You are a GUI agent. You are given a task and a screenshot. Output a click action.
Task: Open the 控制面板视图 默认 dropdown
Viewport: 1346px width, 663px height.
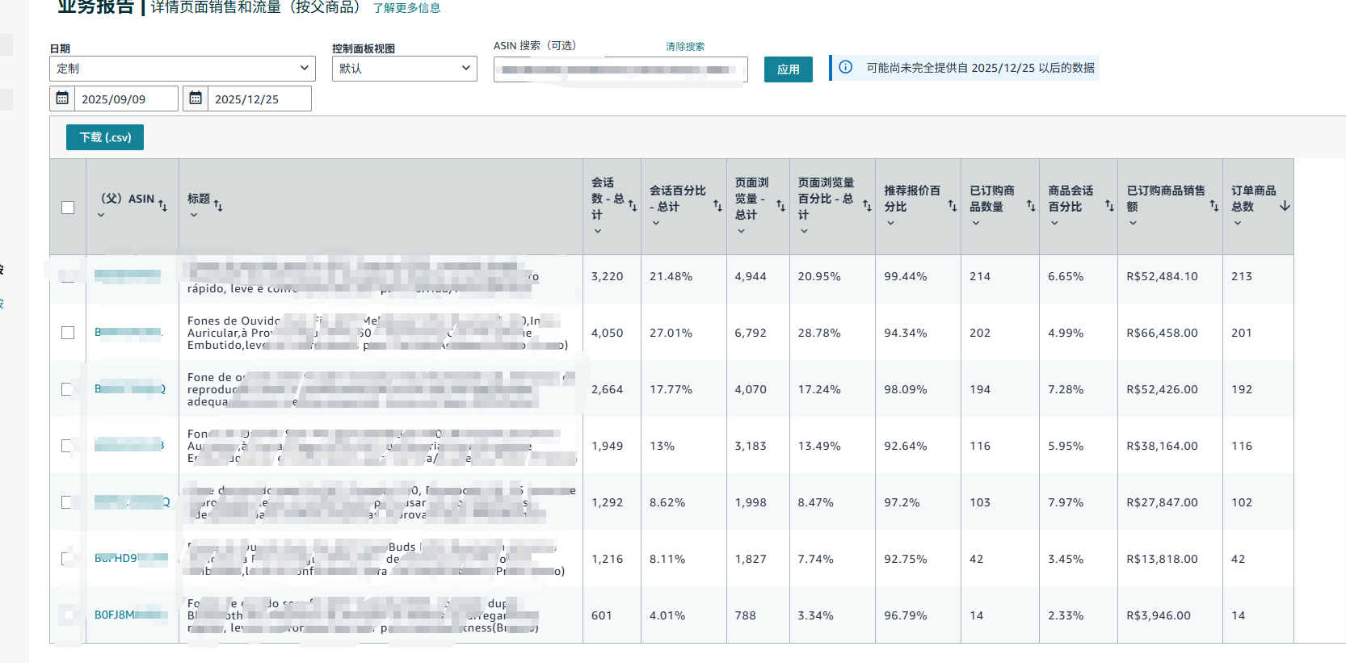(404, 69)
